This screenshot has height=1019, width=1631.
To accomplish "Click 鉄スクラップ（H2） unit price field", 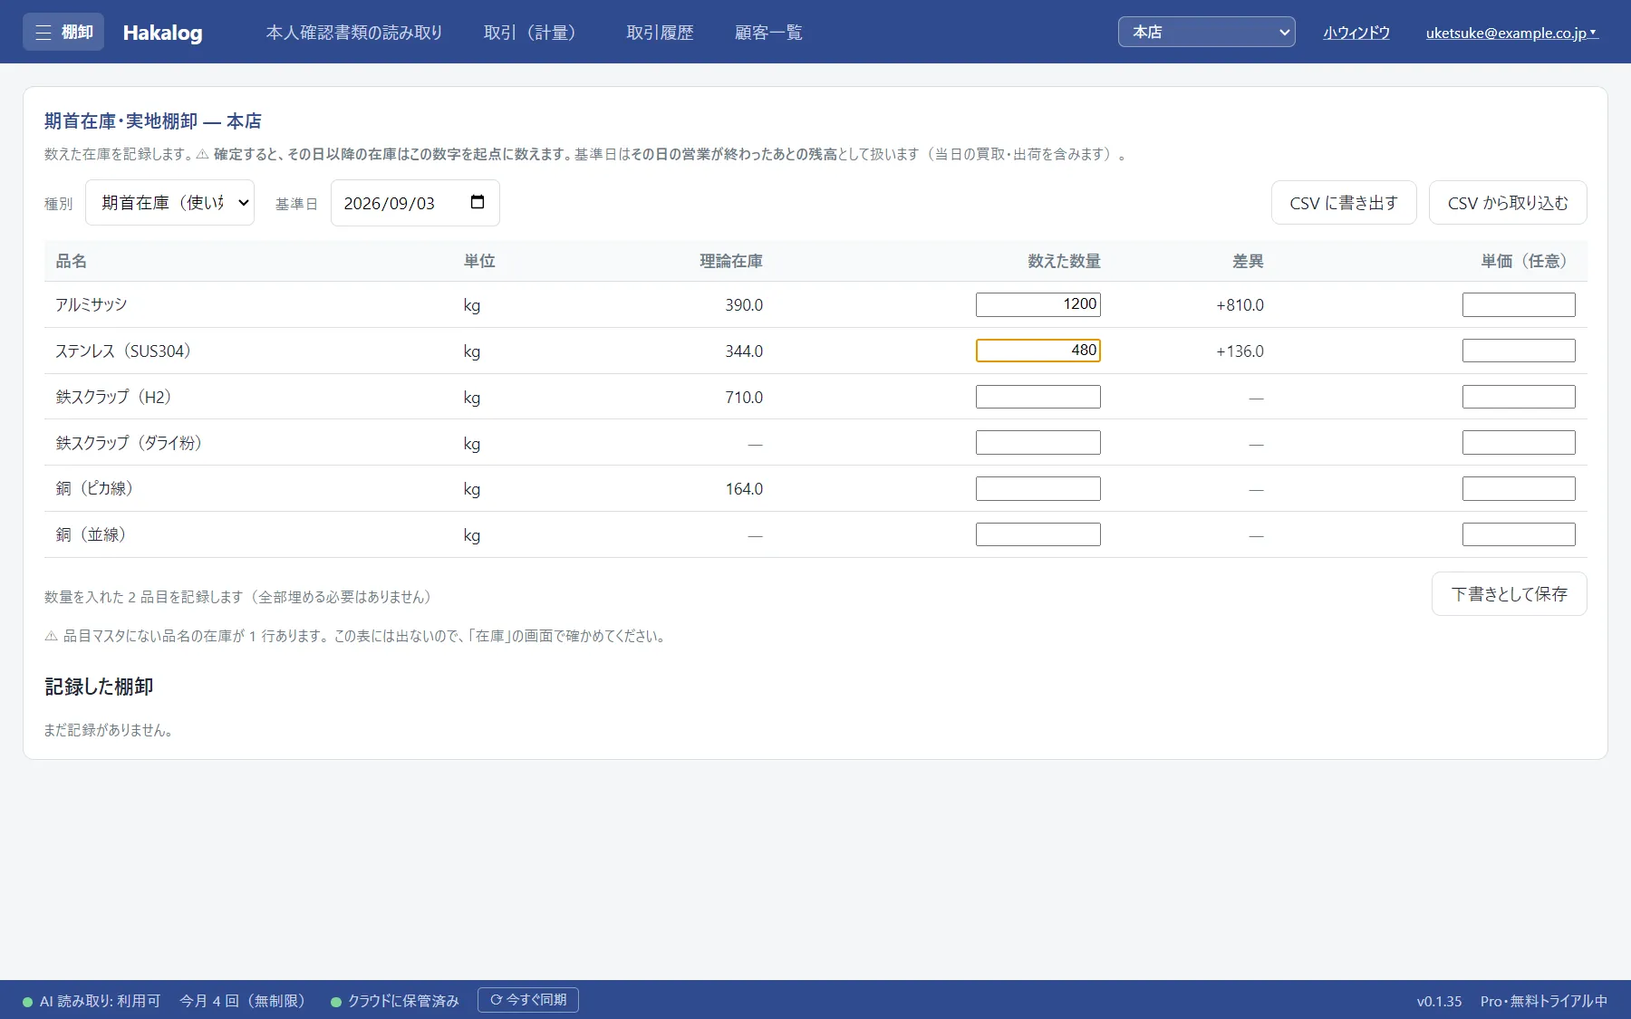I will tap(1519, 397).
